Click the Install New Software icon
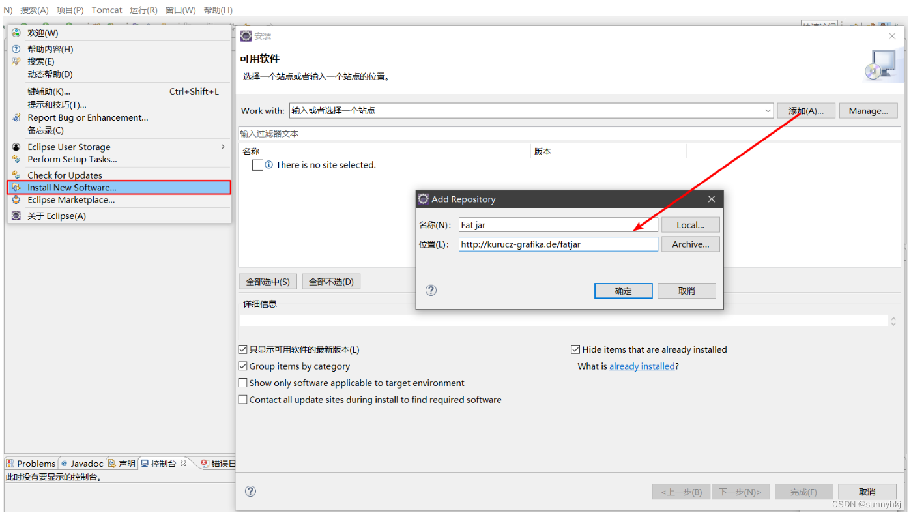This screenshot has width=911, height=515. (x=16, y=187)
